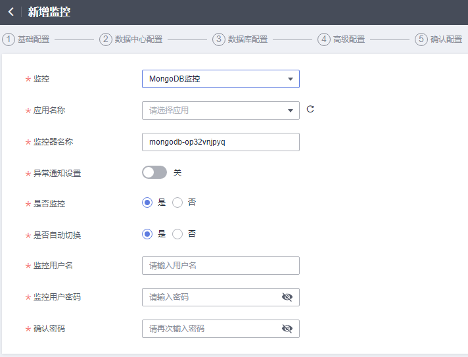The height and width of the screenshot is (357, 468).
Task: Go to 高级配置 step
Action: coord(349,39)
